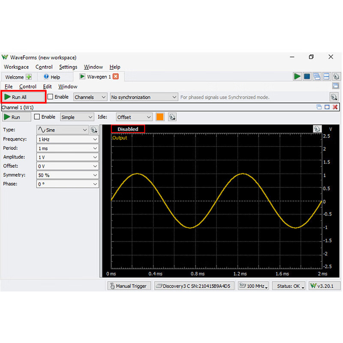Toggle the Channel 1 Enable checkbox

pos(37,117)
